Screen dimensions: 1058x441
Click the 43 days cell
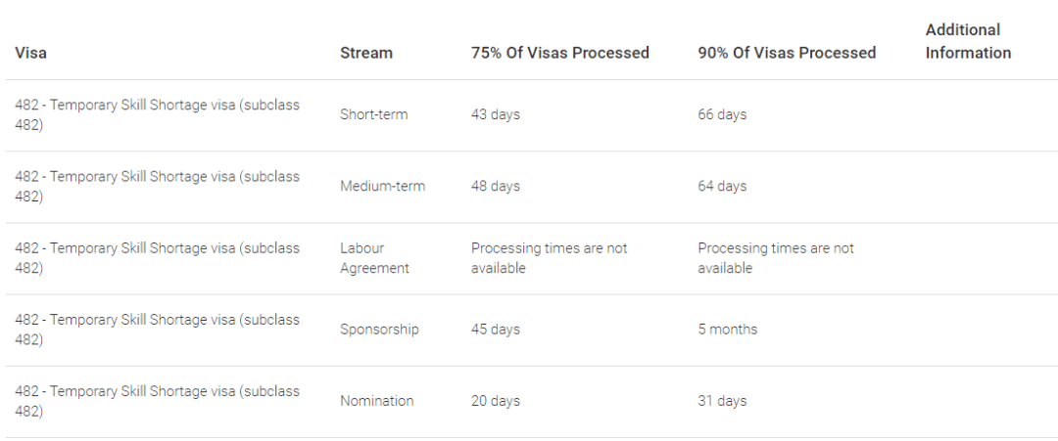pos(496,114)
